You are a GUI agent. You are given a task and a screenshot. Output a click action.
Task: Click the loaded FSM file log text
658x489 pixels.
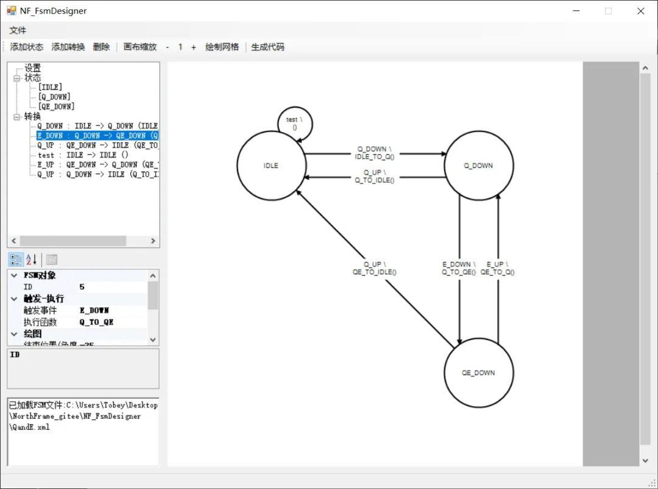[83, 416]
